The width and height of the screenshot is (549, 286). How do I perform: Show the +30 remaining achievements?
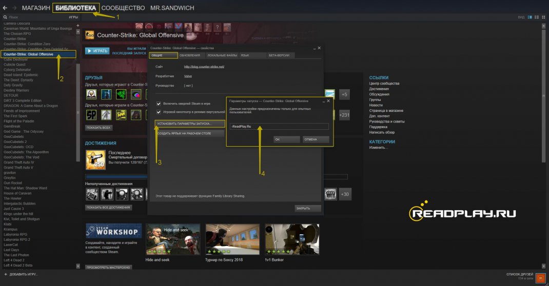[345, 194]
